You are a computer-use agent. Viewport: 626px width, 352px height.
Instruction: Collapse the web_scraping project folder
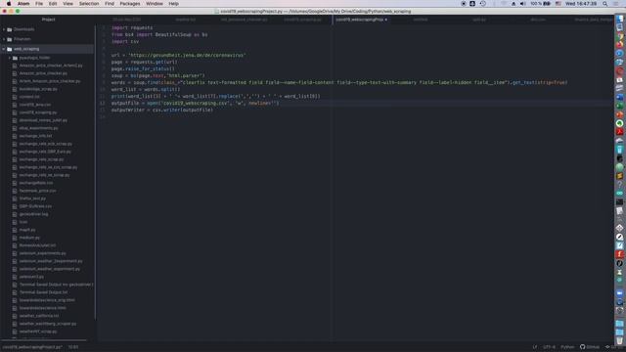tap(4, 49)
